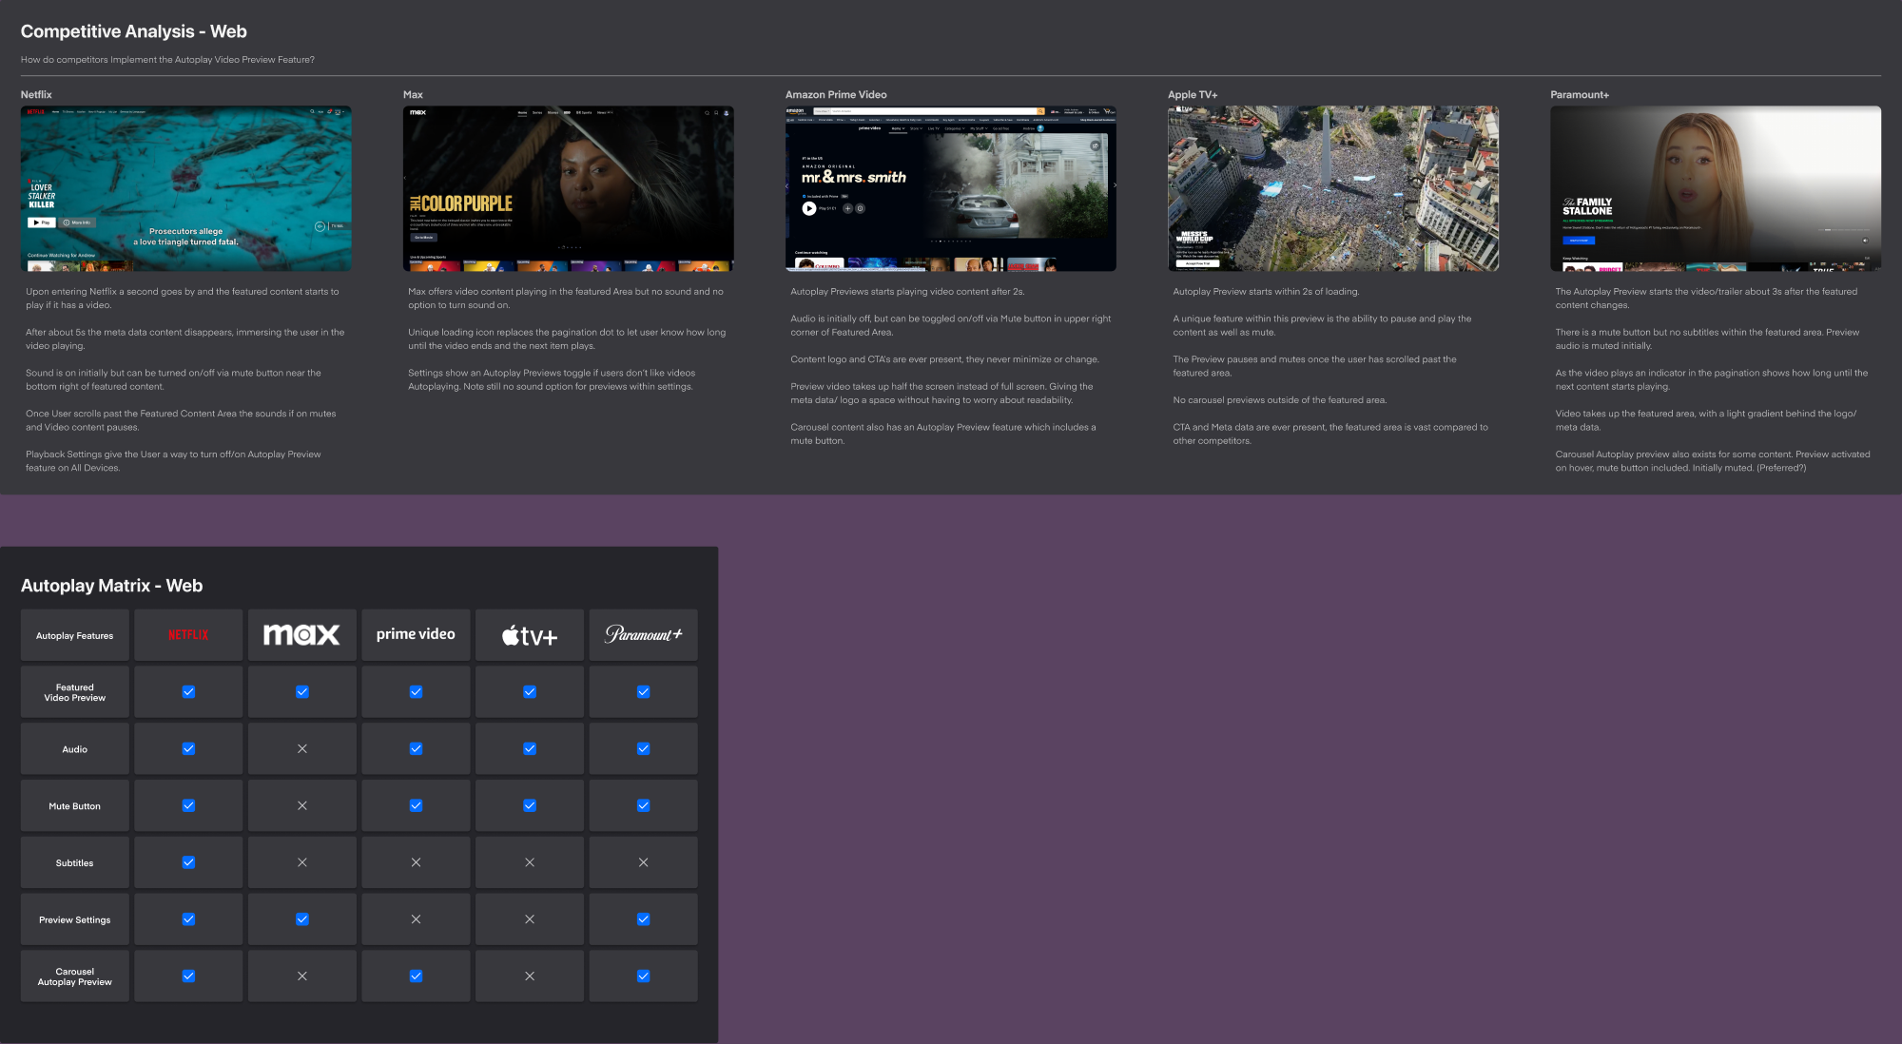Open the Max Color Purple screenshot
This screenshot has width=1902, height=1044.
tap(569, 188)
